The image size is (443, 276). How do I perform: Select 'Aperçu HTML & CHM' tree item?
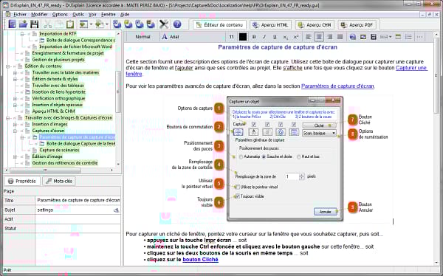click(53, 111)
